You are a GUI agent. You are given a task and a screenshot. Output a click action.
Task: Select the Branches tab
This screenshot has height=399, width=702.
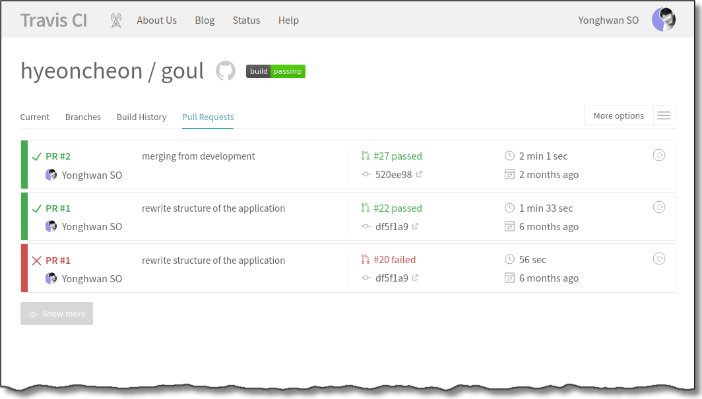coord(83,117)
